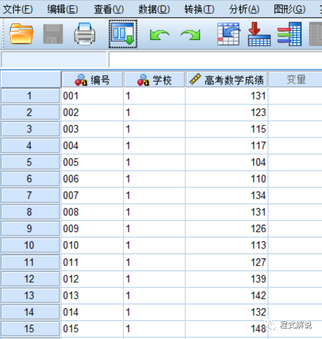Open the 编辑(E) menu
This screenshot has height=339, width=322.
63,9
